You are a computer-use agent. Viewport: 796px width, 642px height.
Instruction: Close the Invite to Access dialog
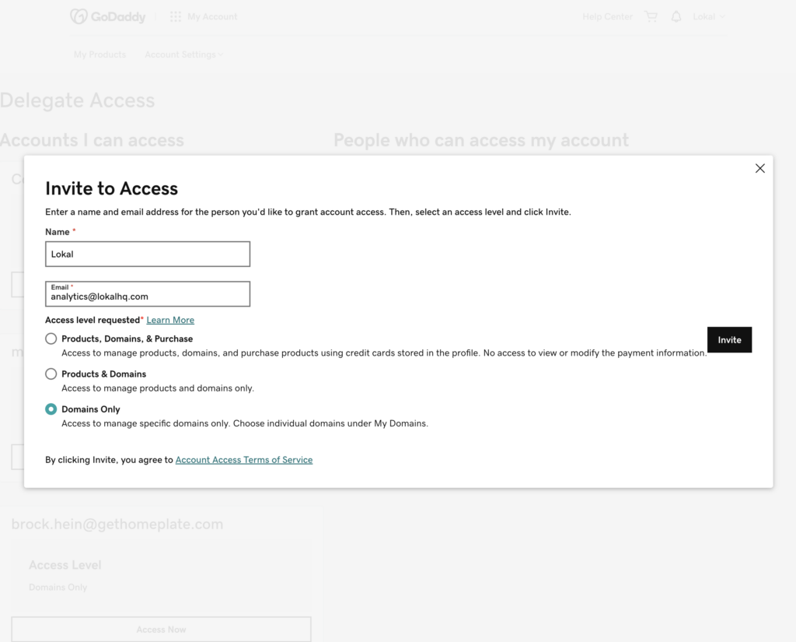pyautogui.click(x=759, y=168)
